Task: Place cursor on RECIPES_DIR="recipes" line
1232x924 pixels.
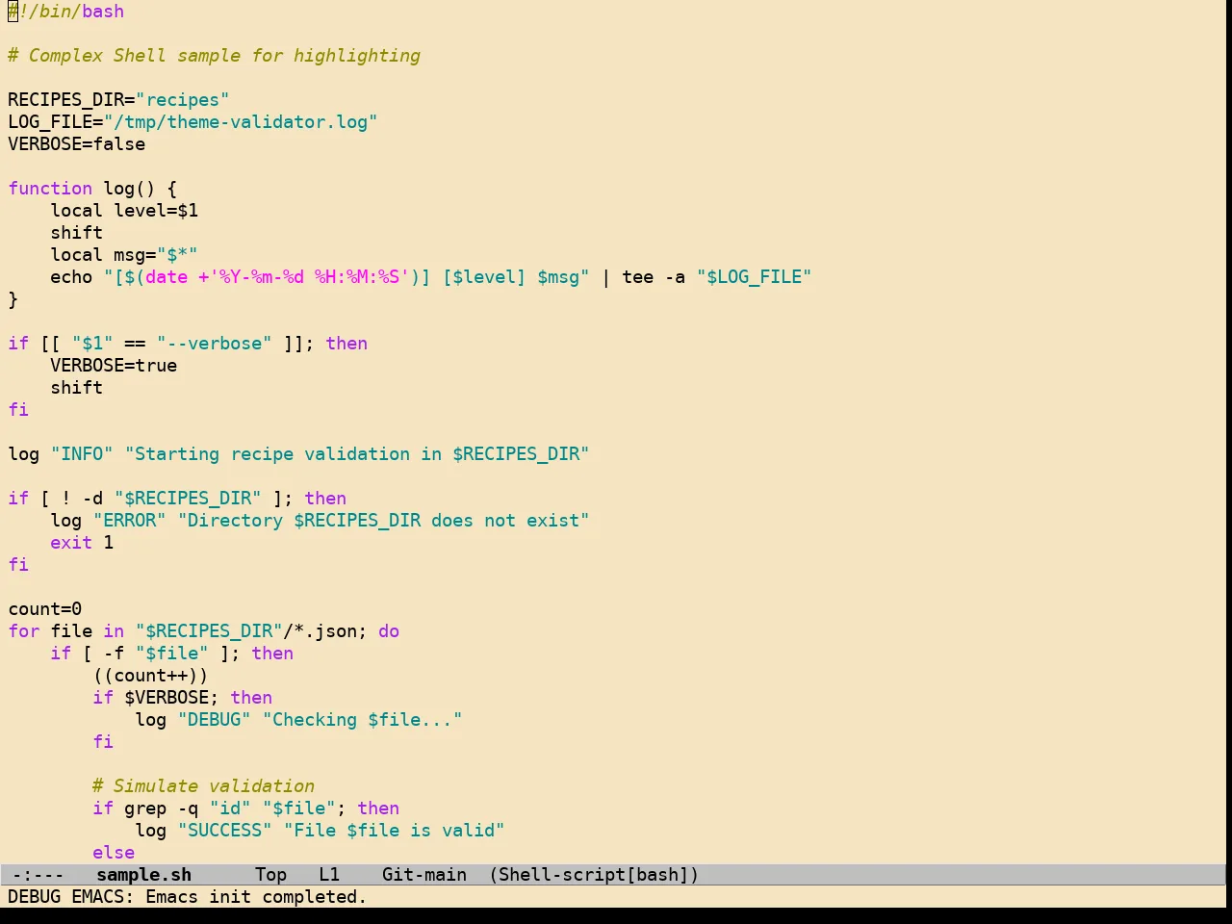Action: tap(118, 100)
